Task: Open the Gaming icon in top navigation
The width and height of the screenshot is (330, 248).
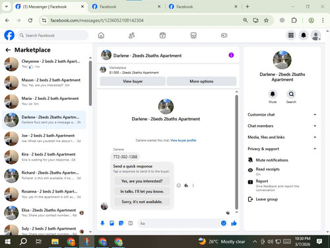Action: coord(224,36)
